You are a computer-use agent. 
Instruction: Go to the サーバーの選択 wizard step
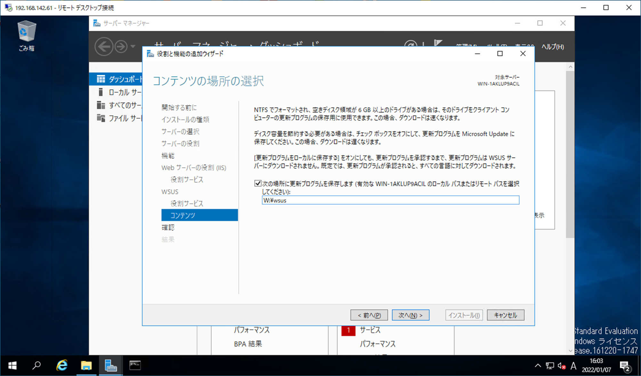point(180,132)
